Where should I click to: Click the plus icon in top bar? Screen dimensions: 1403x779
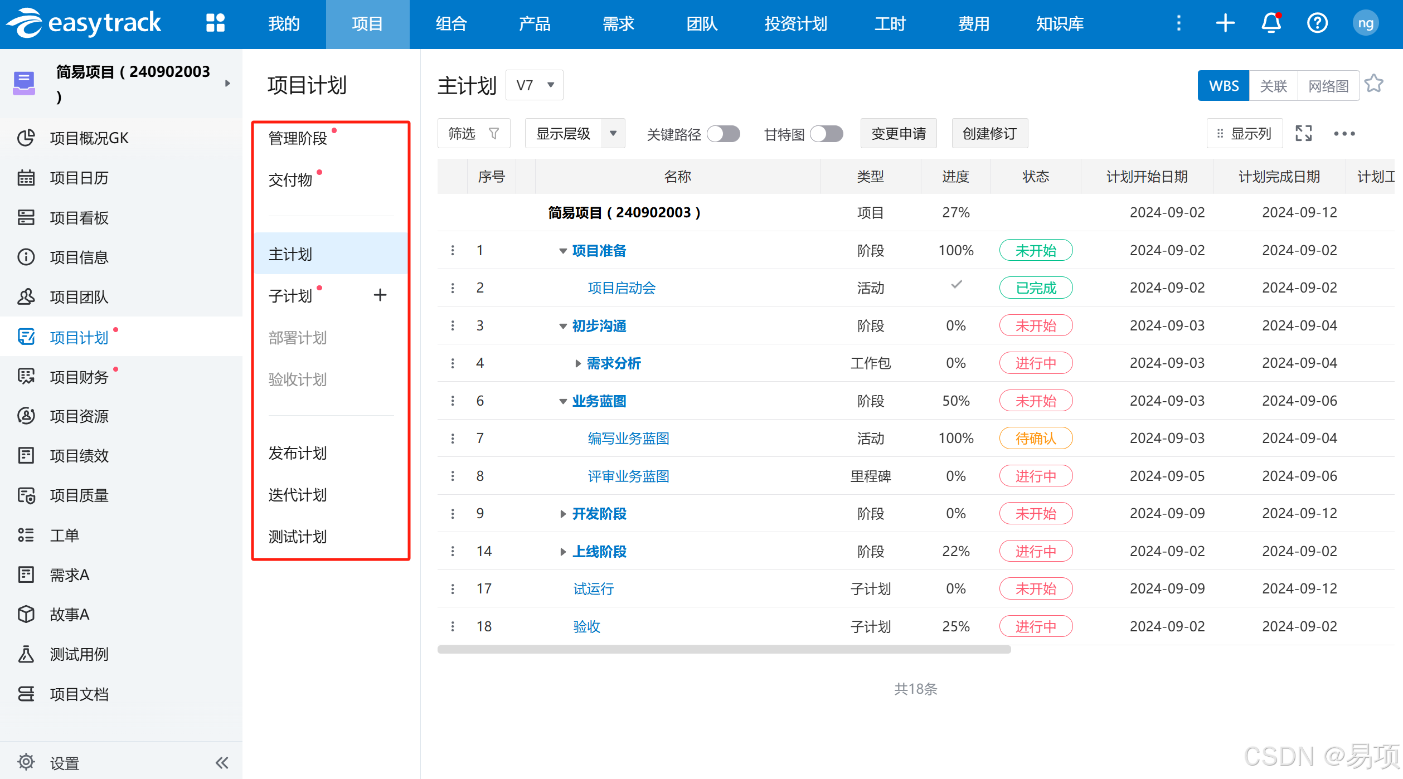point(1225,23)
